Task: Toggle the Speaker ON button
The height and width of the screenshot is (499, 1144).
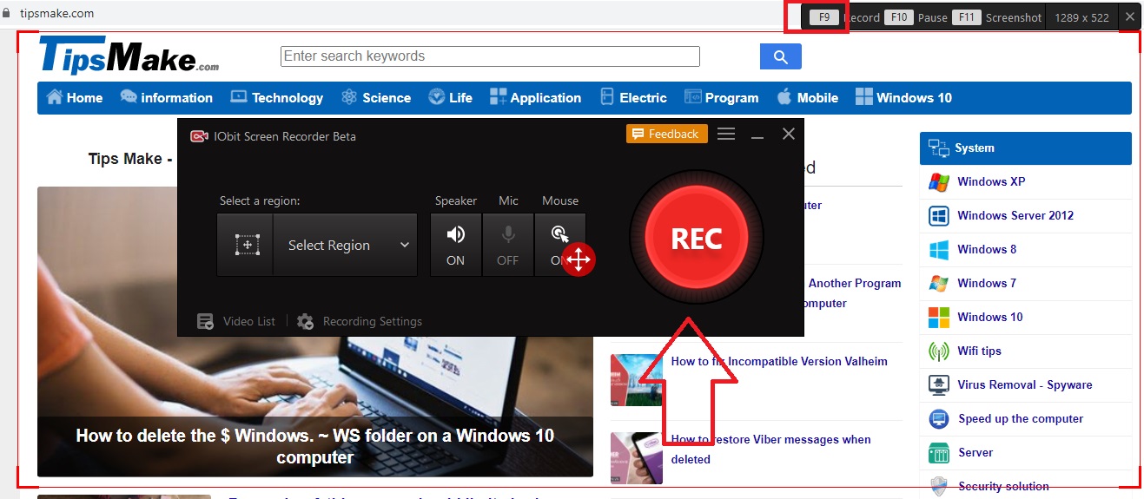Action: (x=456, y=245)
